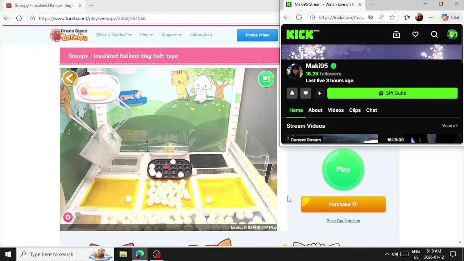Viewport: 464px width, 261px height.
Task: Open browser settings and more menu
Action: click(431, 17)
